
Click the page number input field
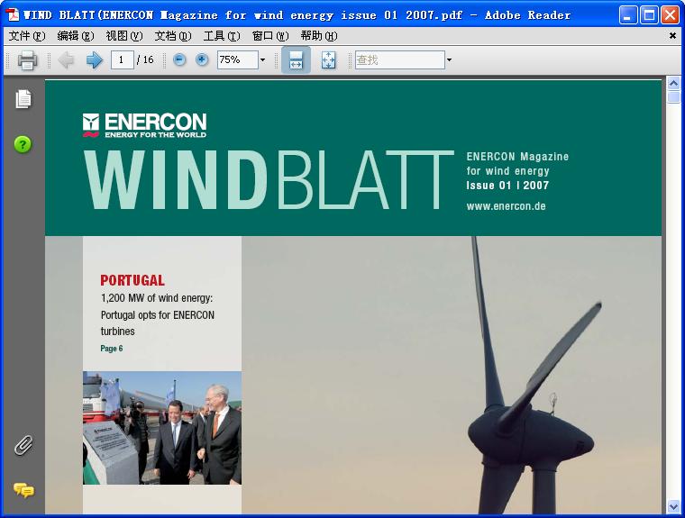tap(122, 59)
